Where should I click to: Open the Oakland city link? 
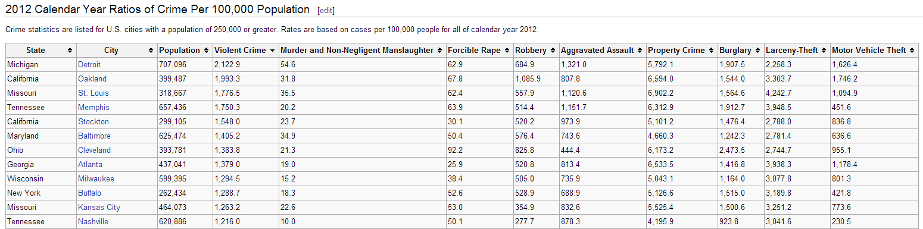(x=92, y=79)
